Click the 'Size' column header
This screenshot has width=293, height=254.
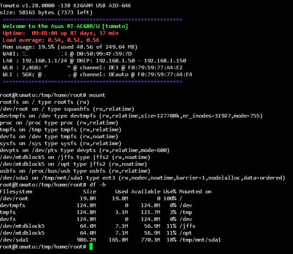[x=90, y=192]
